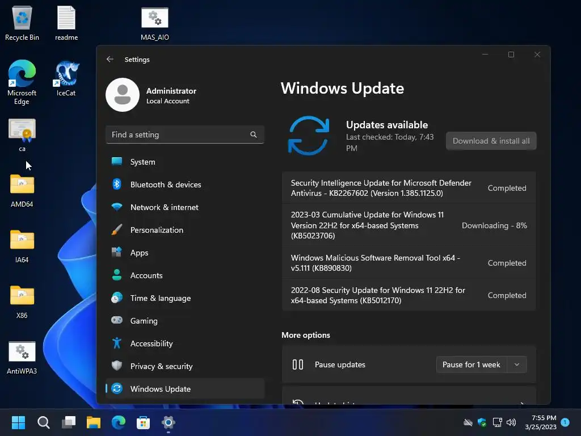Image resolution: width=581 pixels, height=436 pixels.
Task: Open the Apps settings category
Action: 185,253
